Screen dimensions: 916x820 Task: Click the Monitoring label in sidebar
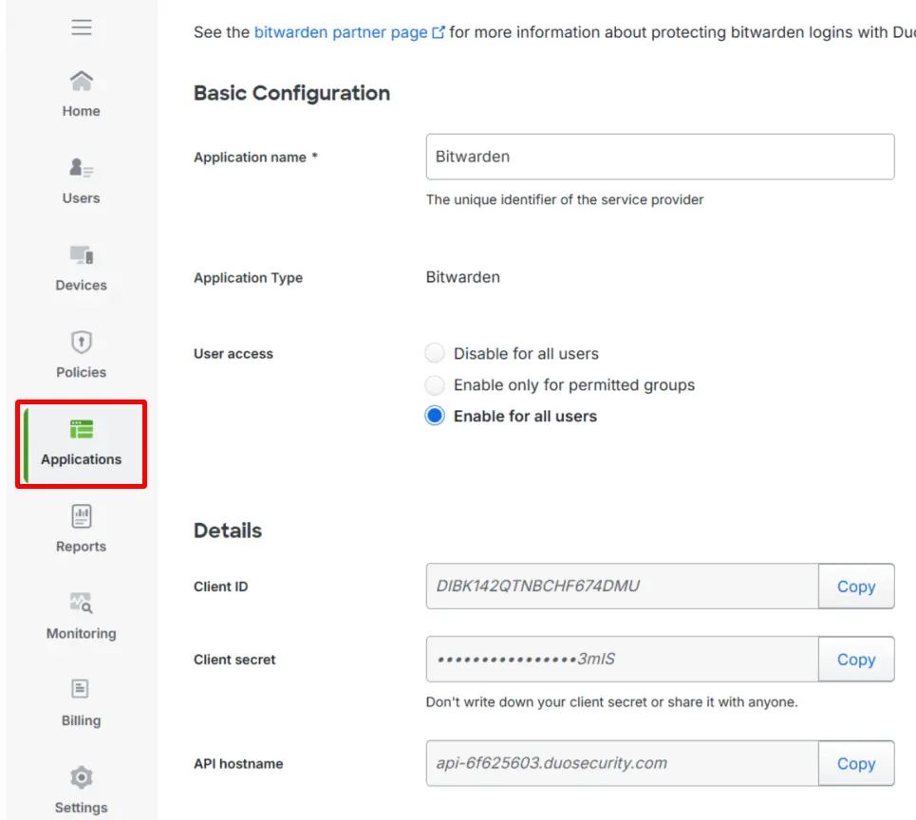(82, 633)
